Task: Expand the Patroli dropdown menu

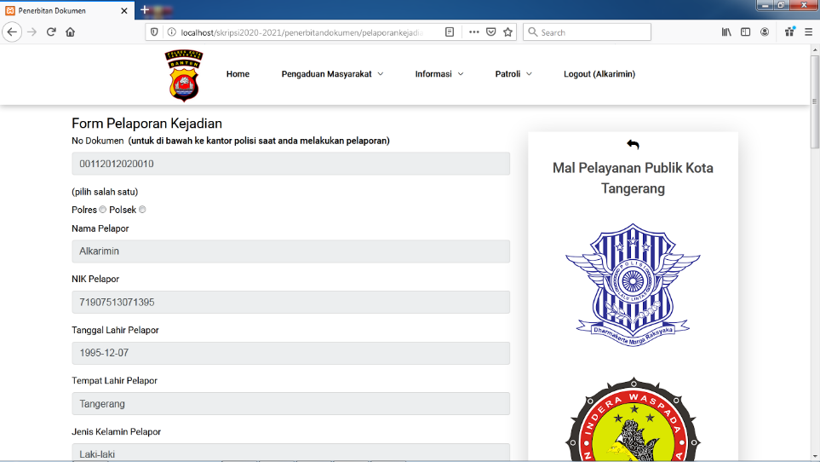Action: click(513, 74)
